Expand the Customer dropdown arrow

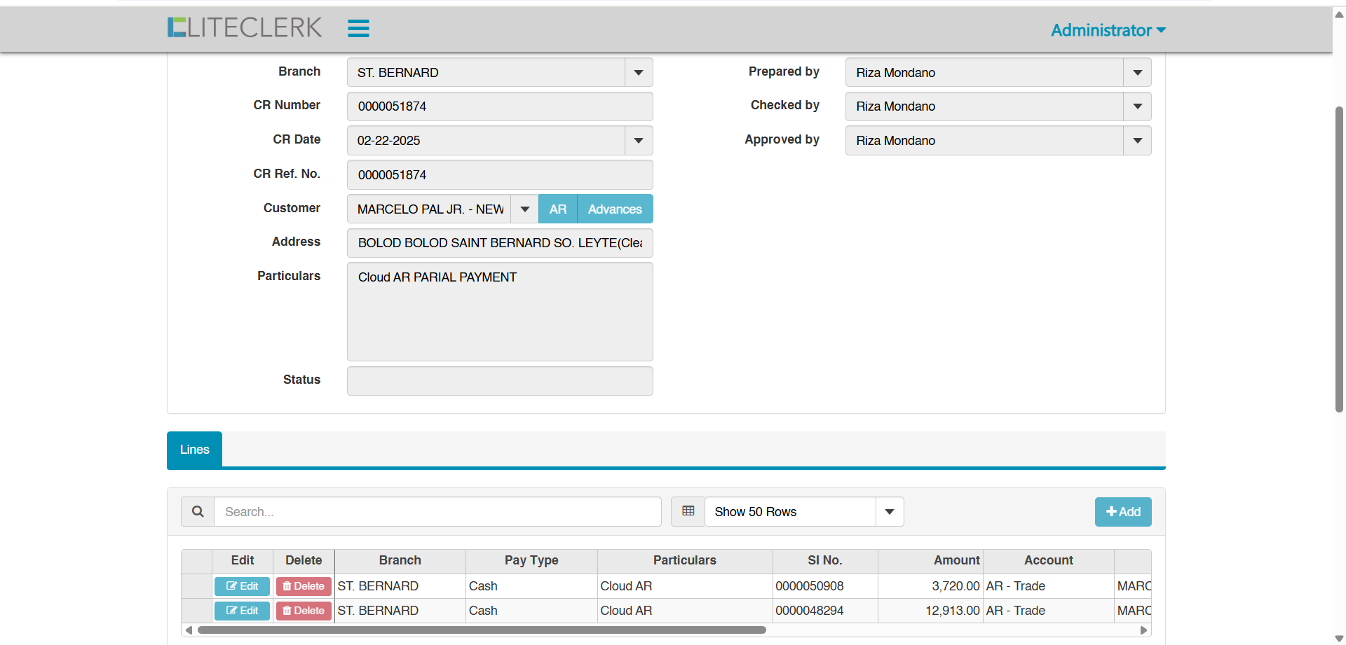tap(524, 209)
